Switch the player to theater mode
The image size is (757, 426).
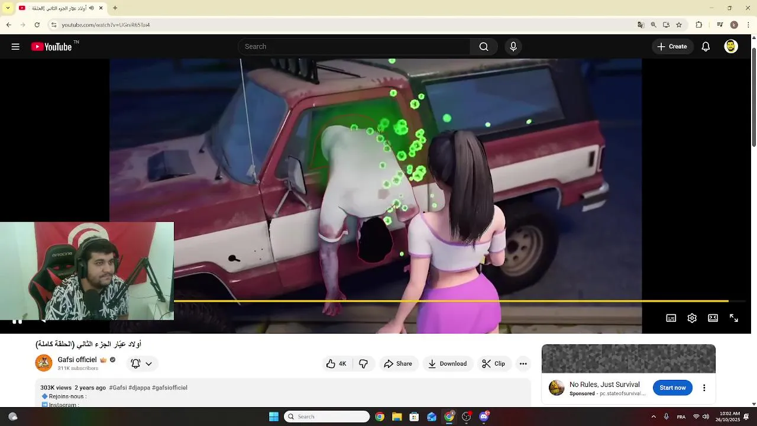pyautogui.click(x=713, y=318)
